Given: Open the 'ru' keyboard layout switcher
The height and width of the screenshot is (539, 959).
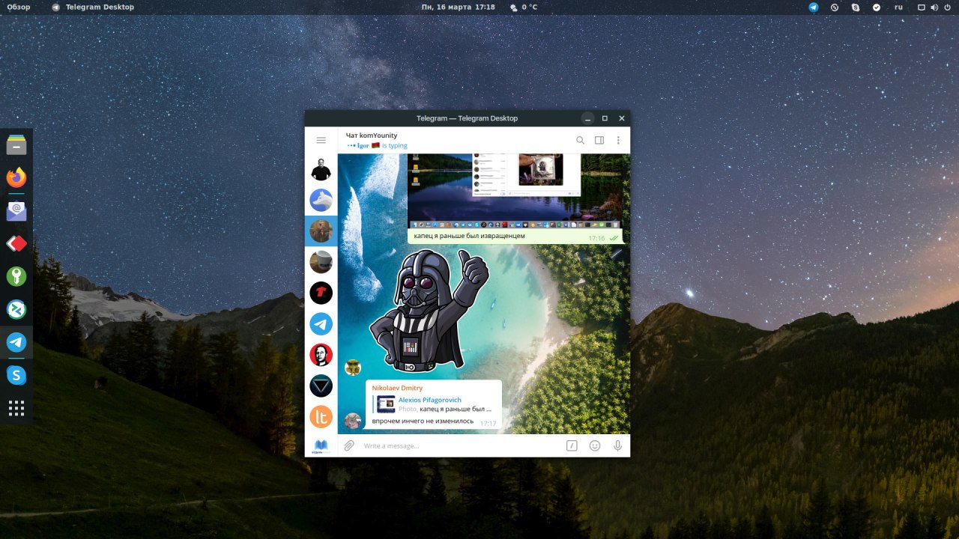Looking at the screenshot, I should coord(898,7).
